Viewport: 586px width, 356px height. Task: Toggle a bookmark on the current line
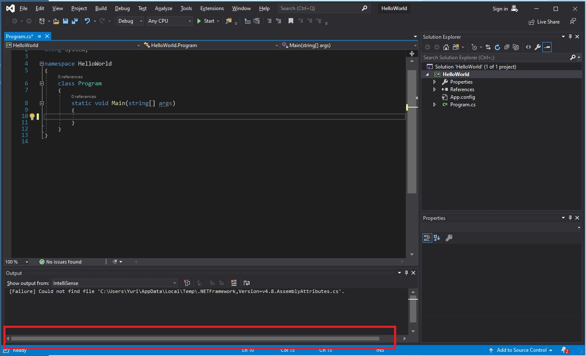pyautogui.click(x=291, y=21)
